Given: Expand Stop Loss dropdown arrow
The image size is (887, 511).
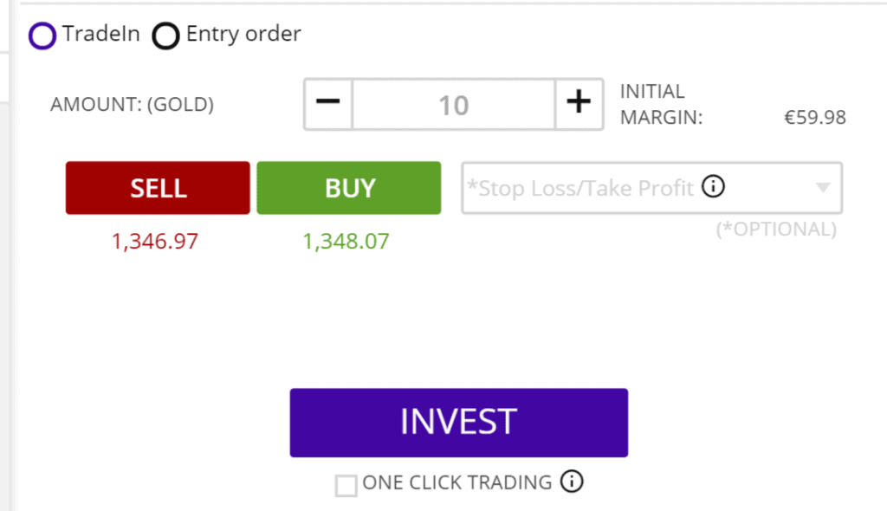Looking at the screenshot, I should click(823, 187).
